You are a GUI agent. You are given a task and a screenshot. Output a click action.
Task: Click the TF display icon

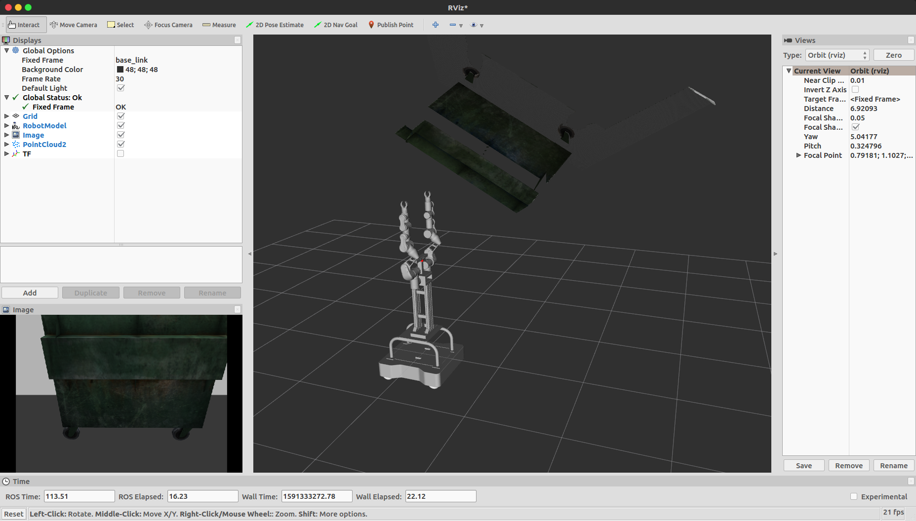pyautogui.click(x=16, y=153)
